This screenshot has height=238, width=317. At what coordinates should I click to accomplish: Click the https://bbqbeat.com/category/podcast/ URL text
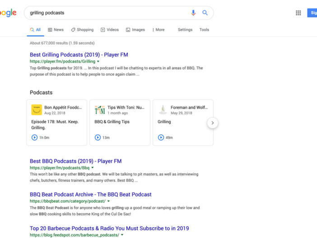coord(68,201)
